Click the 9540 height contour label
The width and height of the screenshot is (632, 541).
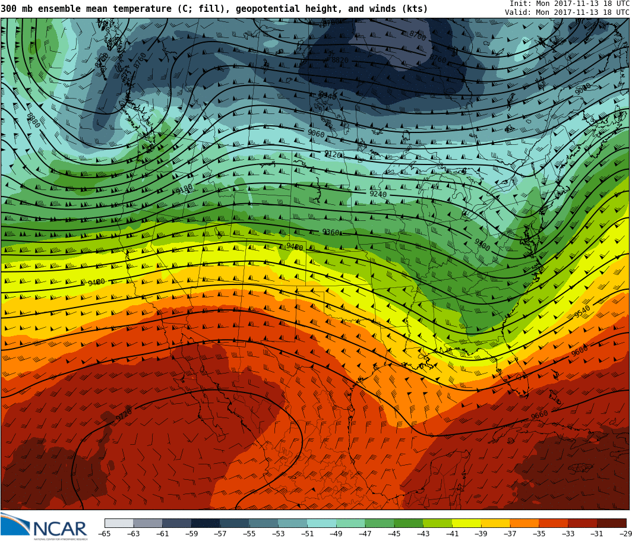[x=582, y=311]
